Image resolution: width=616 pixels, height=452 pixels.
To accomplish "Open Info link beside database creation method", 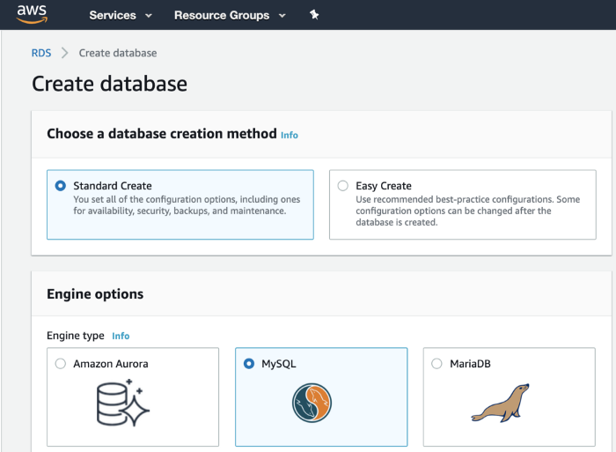I will (290, 135).
